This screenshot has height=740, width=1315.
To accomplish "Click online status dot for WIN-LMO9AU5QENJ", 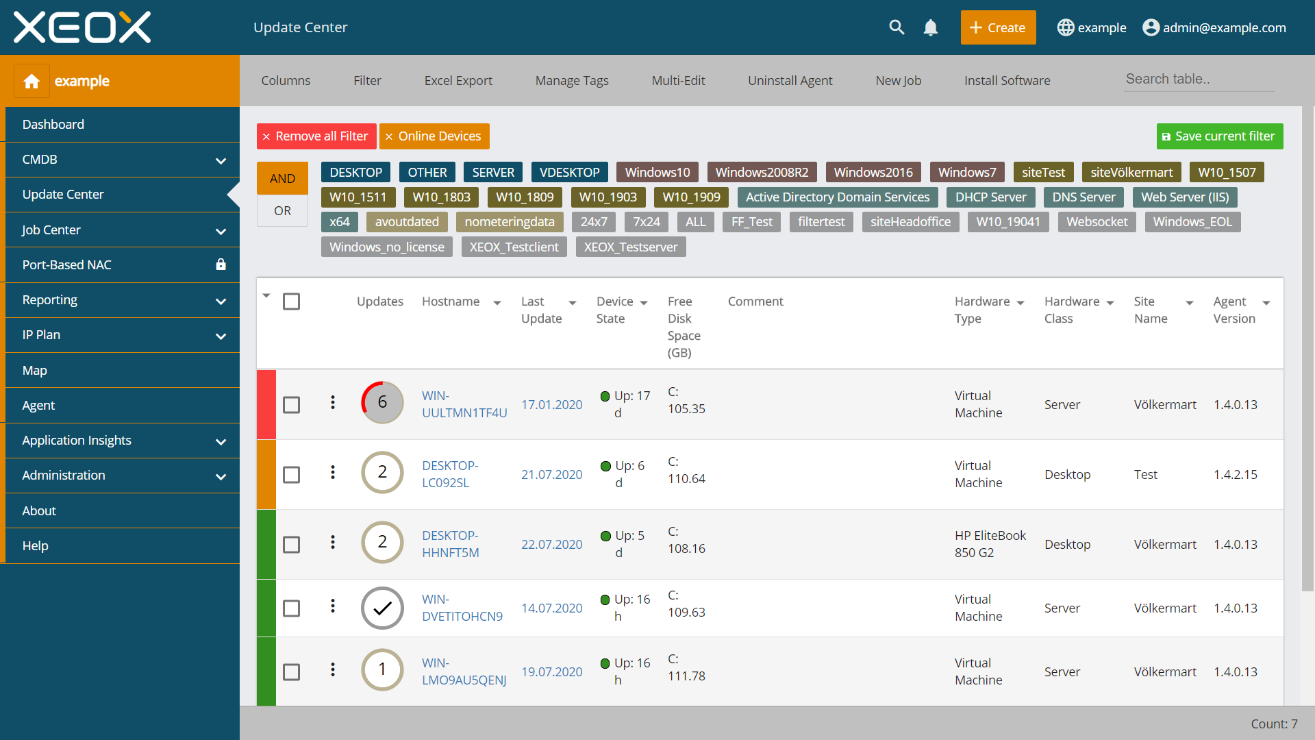I will (605, 663).
